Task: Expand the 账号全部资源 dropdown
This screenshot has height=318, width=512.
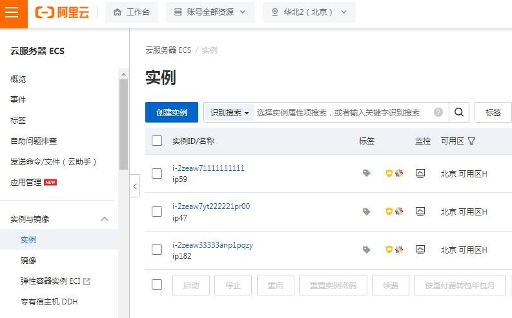Action: pyautogui.click(x=210, y=12)
